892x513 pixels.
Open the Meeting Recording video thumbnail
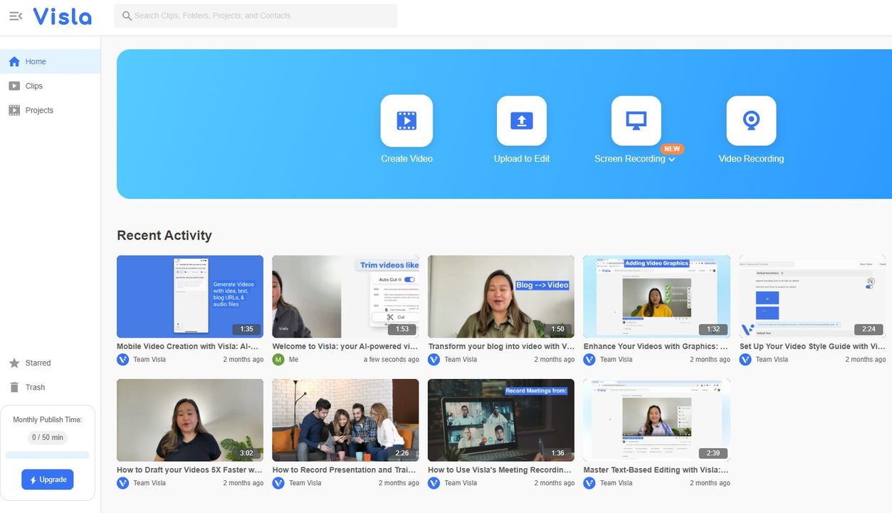[501, 420]
